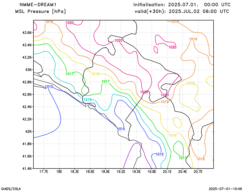This screenshot has width=247, height=191.
Task: Click the 20.1E longitude axis label
Action: pyautogui.click(x=167, y=172)
